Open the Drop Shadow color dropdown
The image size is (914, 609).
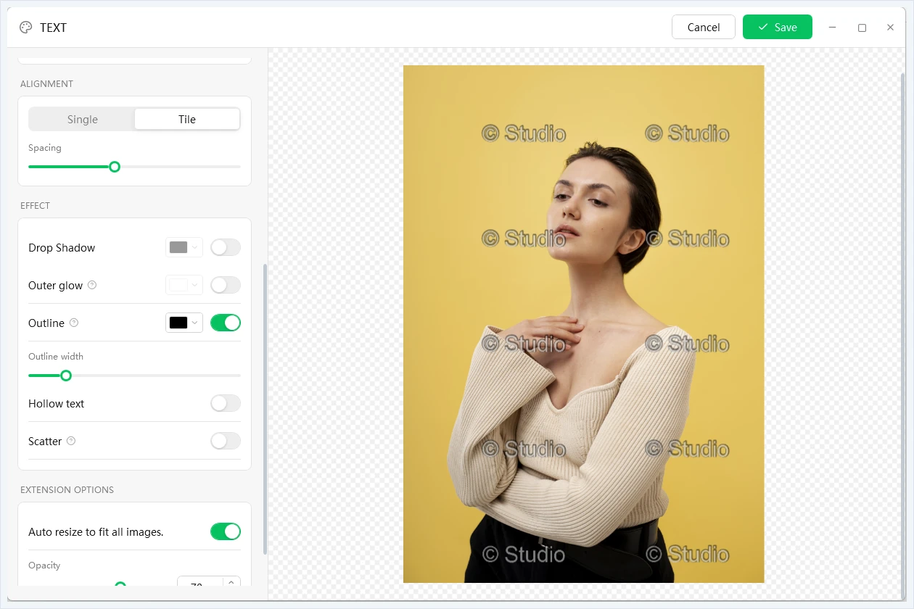pyautogui.click(x=184, y=247)
